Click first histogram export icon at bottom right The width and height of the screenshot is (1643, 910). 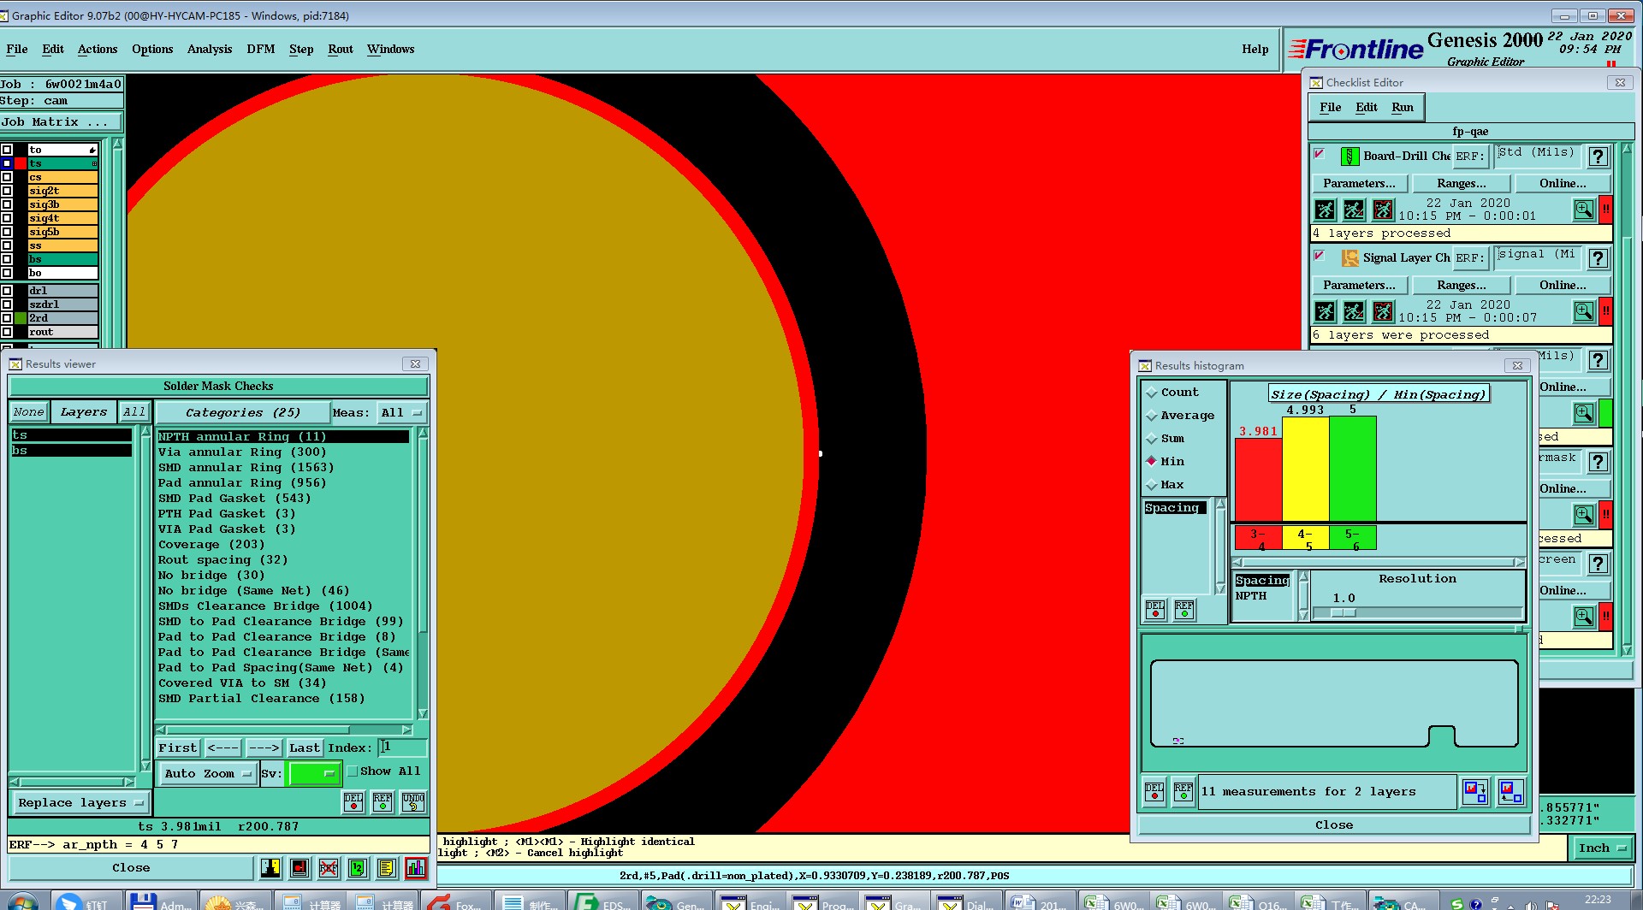(1475, 792)
